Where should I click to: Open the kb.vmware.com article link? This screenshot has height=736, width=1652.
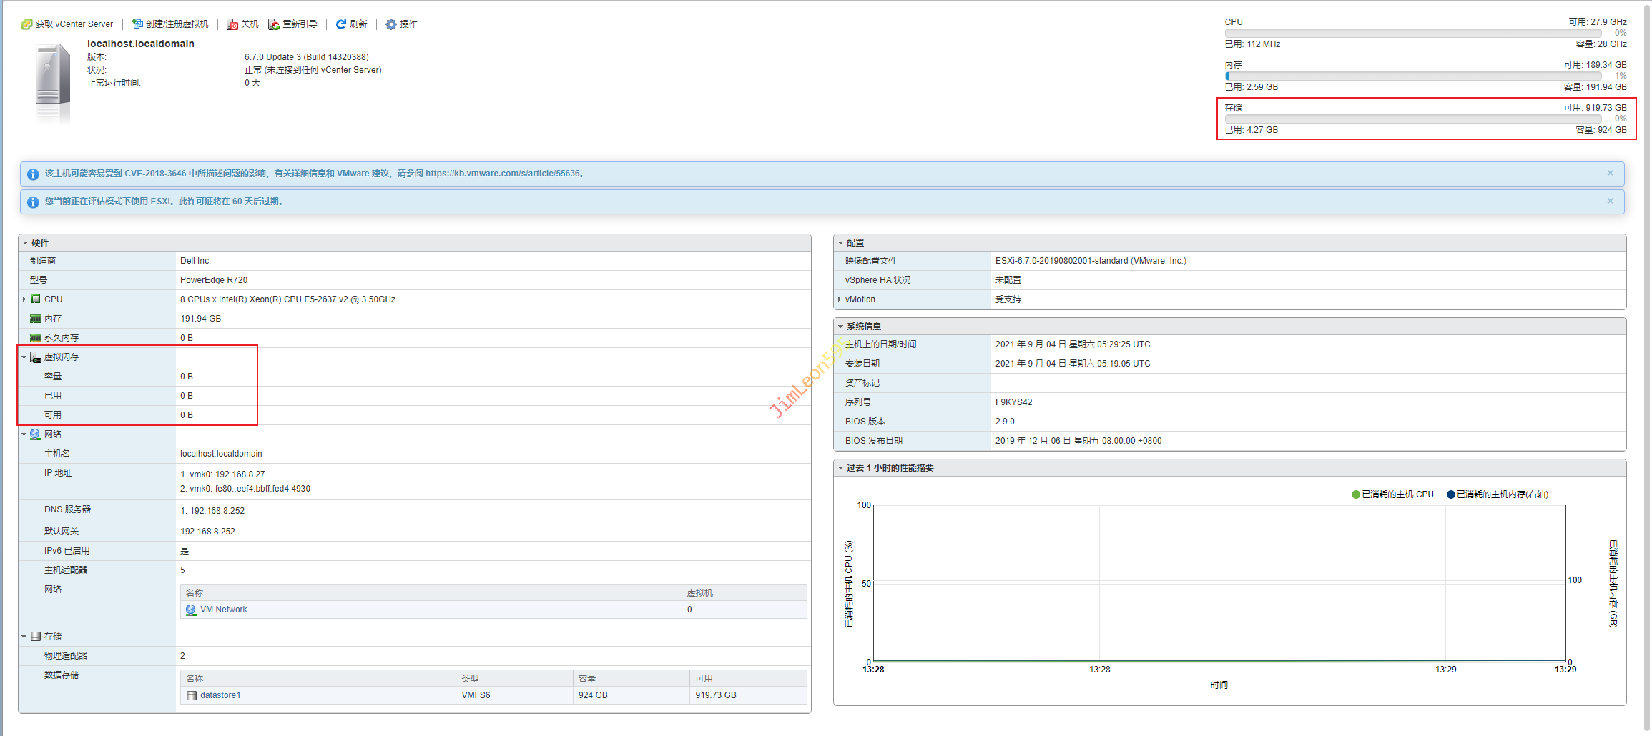[x=502, y=174]
